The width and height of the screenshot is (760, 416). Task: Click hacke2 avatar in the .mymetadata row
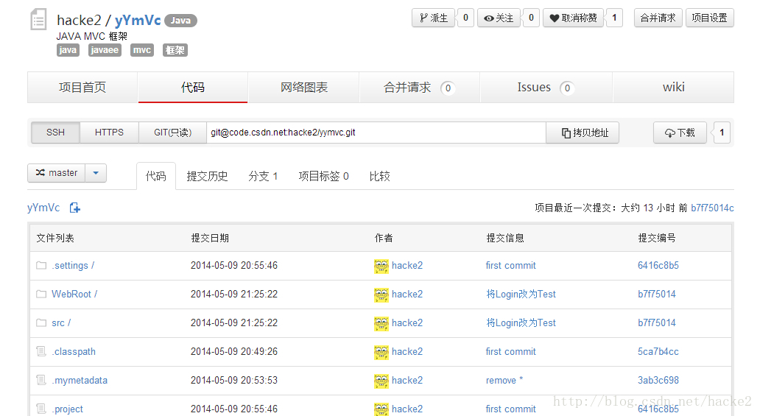pyautogui.click(x=381, y=380)
